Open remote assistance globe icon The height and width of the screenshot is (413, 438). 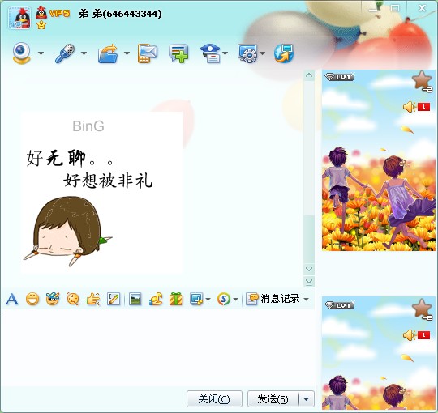tap(284, 53)
